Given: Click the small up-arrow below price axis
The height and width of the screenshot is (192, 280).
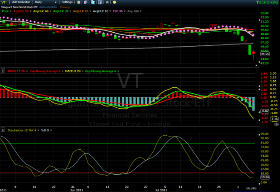Looking at the screenshot, I should pos(256,65).
